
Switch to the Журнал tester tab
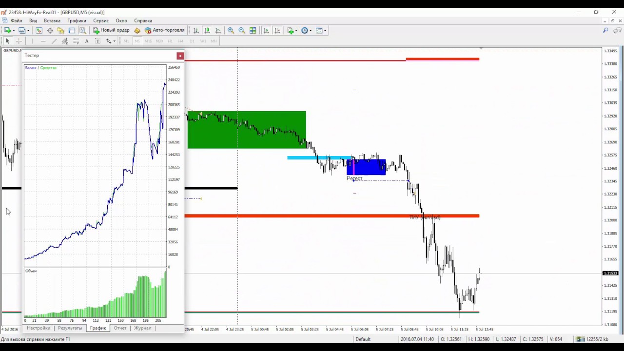[143, 328]
